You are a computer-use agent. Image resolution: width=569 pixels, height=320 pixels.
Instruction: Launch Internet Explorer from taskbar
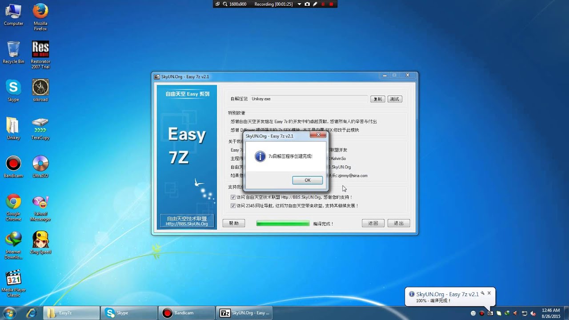(x=32, y=313)
